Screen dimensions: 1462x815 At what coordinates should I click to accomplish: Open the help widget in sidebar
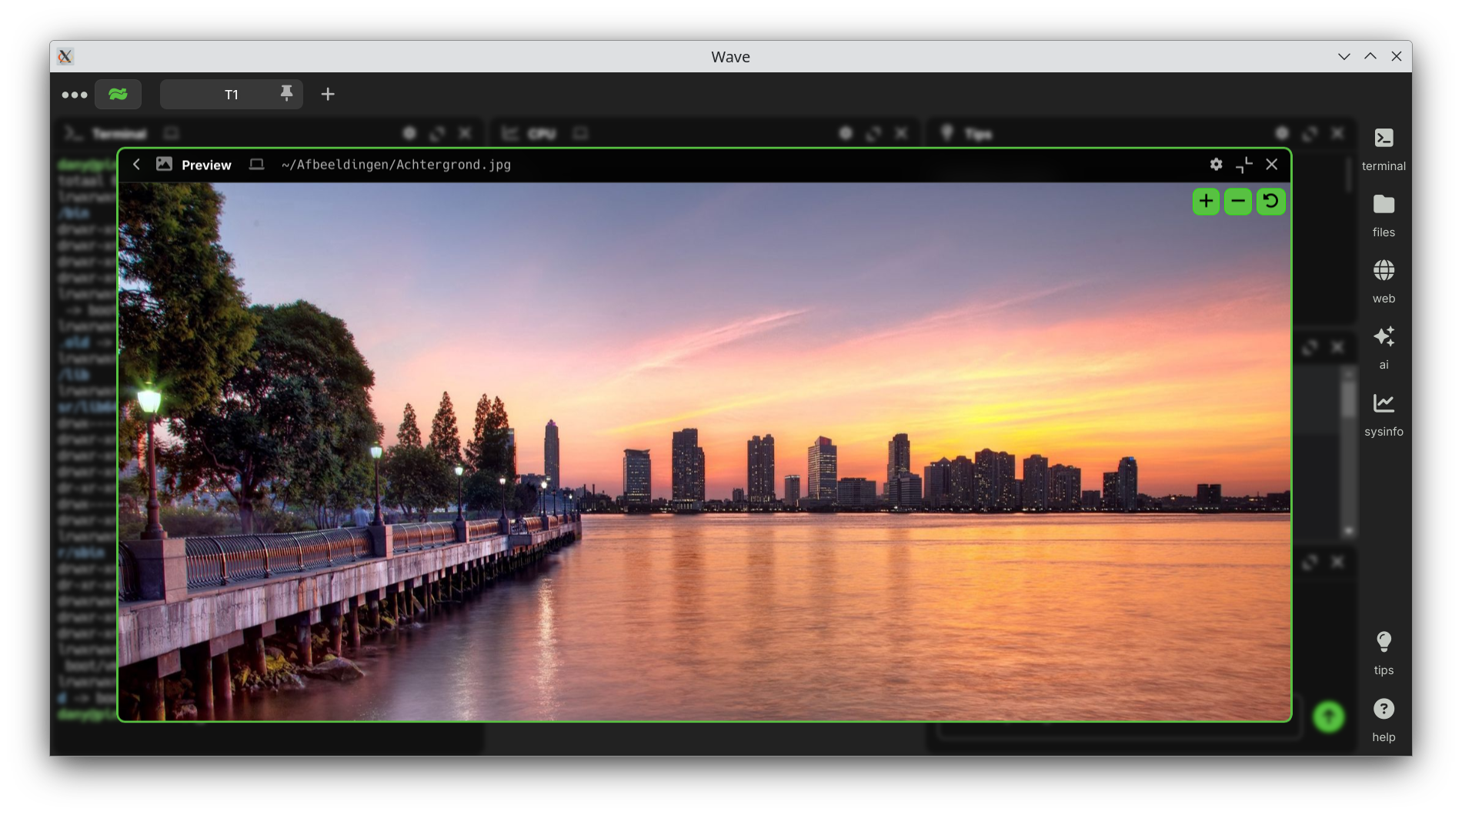pyautogui.click(x=1384, y=721)
